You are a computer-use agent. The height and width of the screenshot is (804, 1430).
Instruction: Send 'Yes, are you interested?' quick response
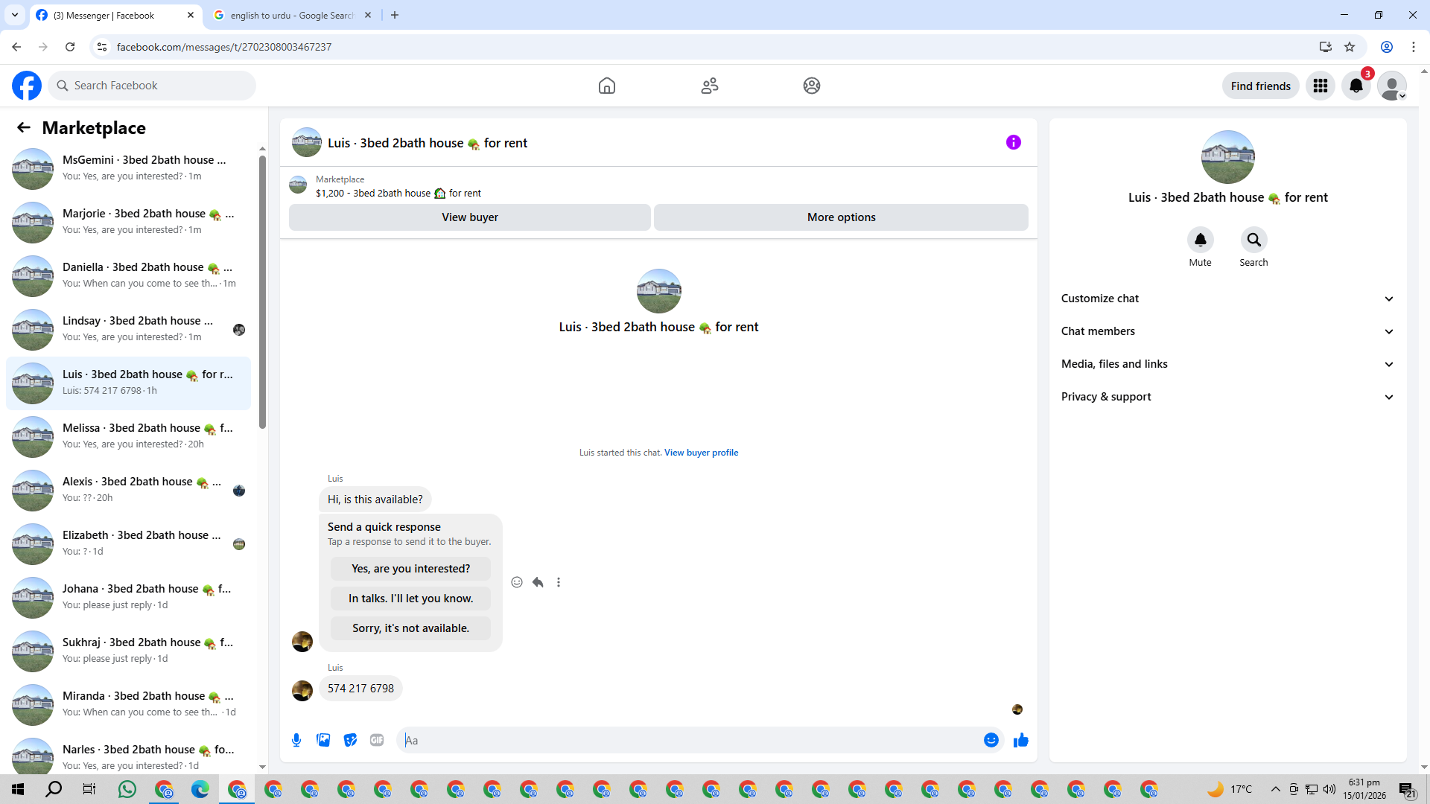click(410, 569)
